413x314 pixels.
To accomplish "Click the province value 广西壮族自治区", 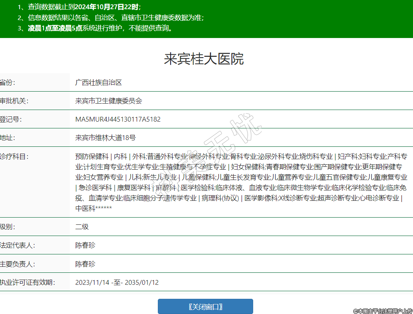I will click(98, 82).
